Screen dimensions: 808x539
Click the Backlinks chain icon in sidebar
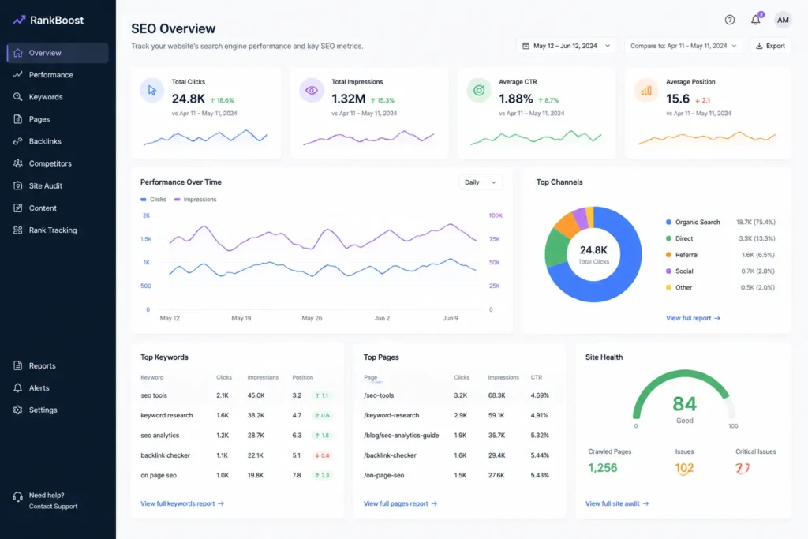point(18,141)
